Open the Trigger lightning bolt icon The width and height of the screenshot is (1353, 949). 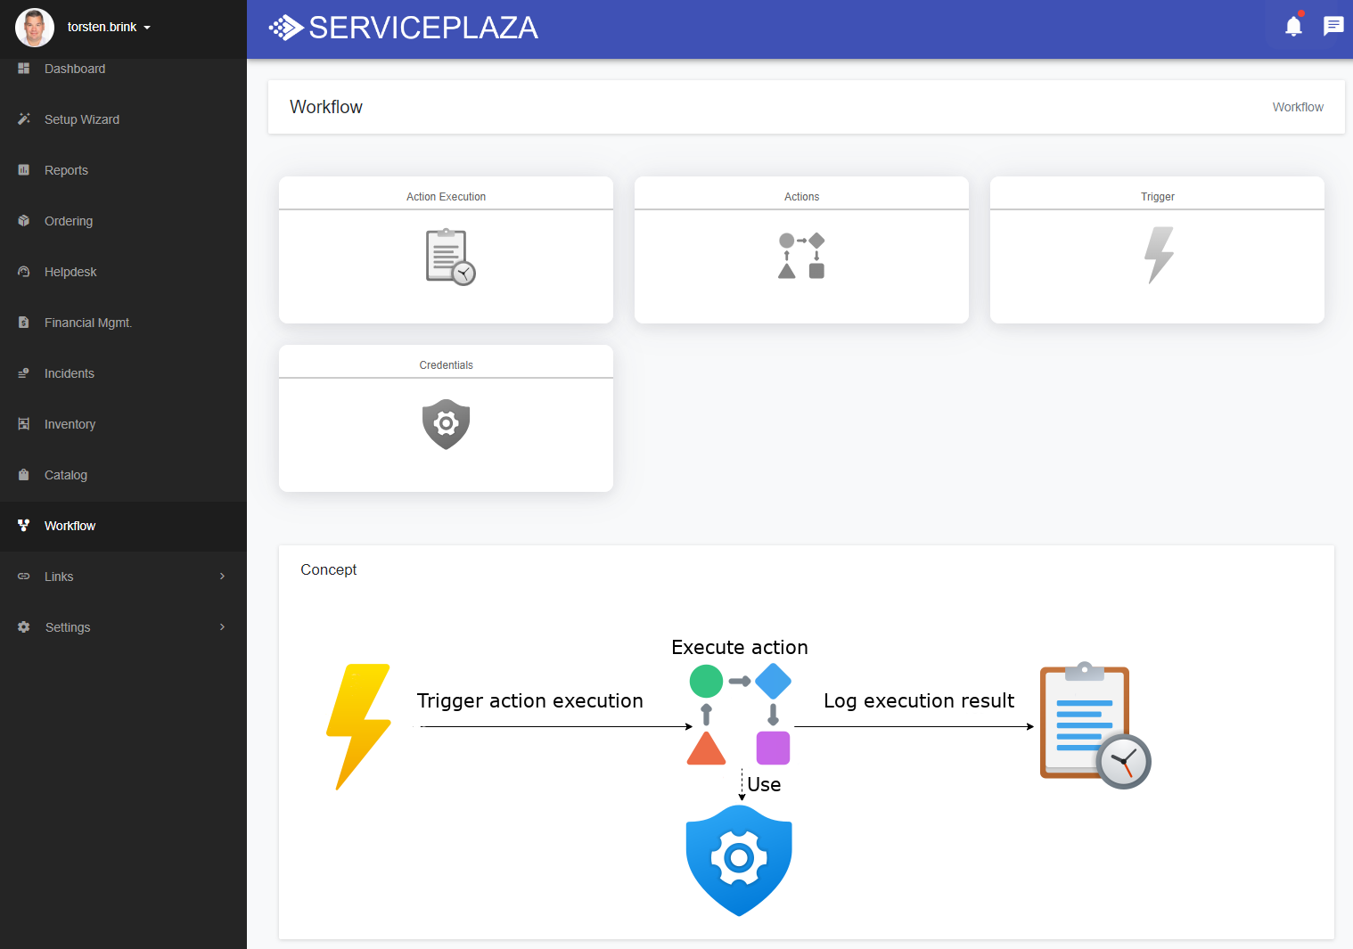click(x=1159, y=255)
